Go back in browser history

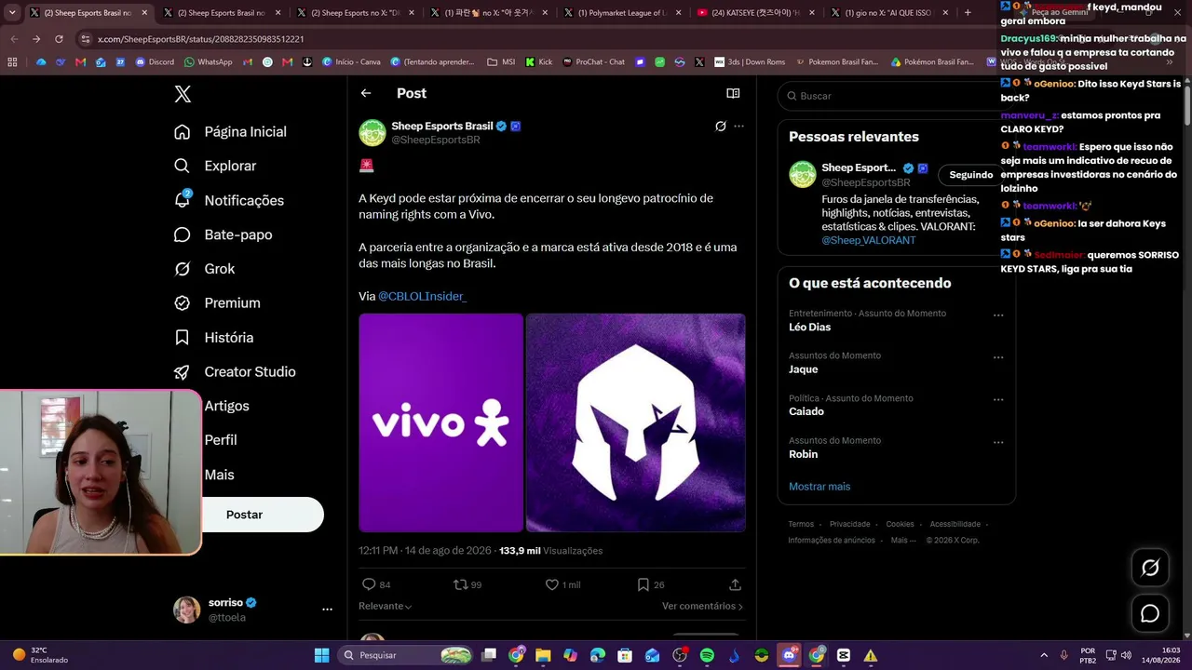[14, 39]
